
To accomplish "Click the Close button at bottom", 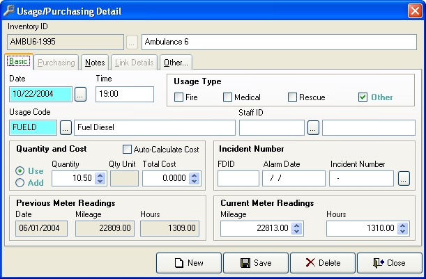I will 390,263.
